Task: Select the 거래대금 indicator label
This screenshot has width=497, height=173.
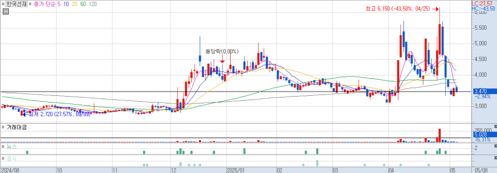Action: 17,127
